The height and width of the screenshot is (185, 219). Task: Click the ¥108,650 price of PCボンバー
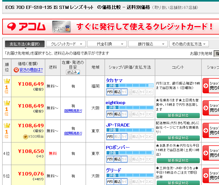click(x=31, y=151)
